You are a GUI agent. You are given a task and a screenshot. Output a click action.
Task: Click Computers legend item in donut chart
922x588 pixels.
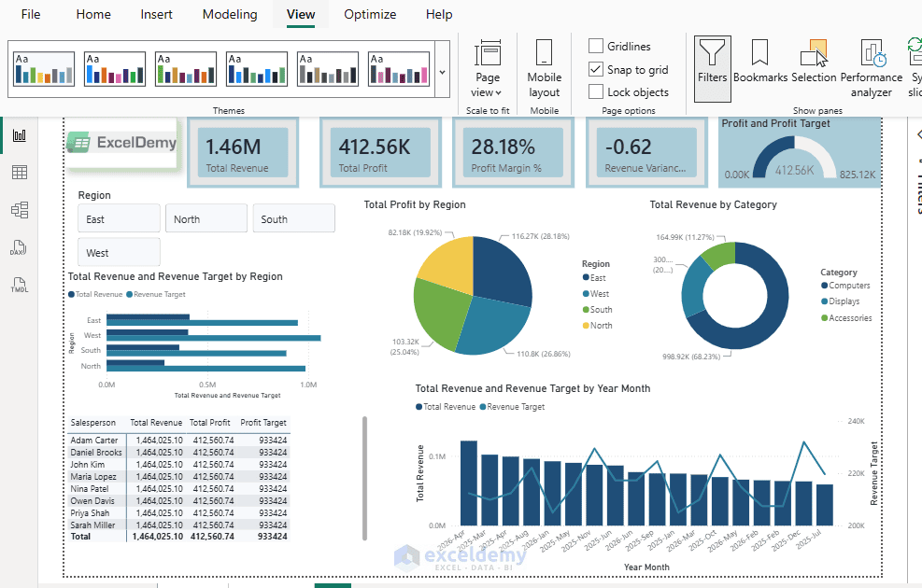tap(845, 286)
